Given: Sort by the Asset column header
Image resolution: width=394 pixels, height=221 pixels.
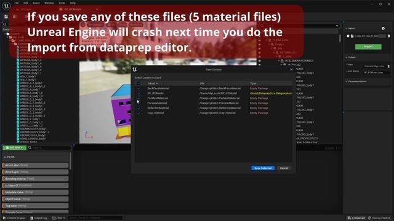Looking at the screenshot, I should pos(153,83).
